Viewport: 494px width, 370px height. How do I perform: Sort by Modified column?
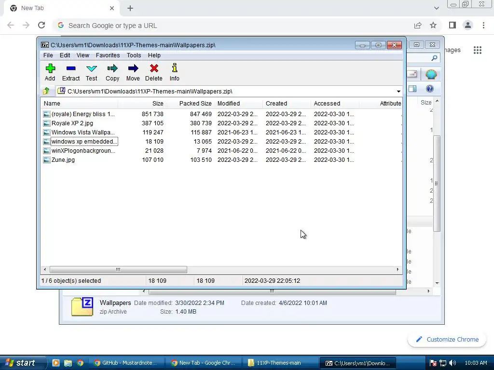pyautogui.click(x=238, y=104)
